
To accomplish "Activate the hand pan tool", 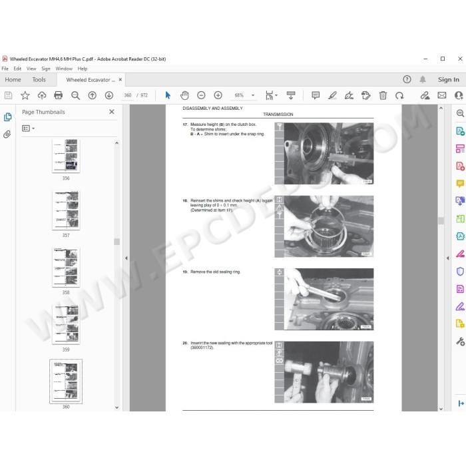I will (184, 95).
